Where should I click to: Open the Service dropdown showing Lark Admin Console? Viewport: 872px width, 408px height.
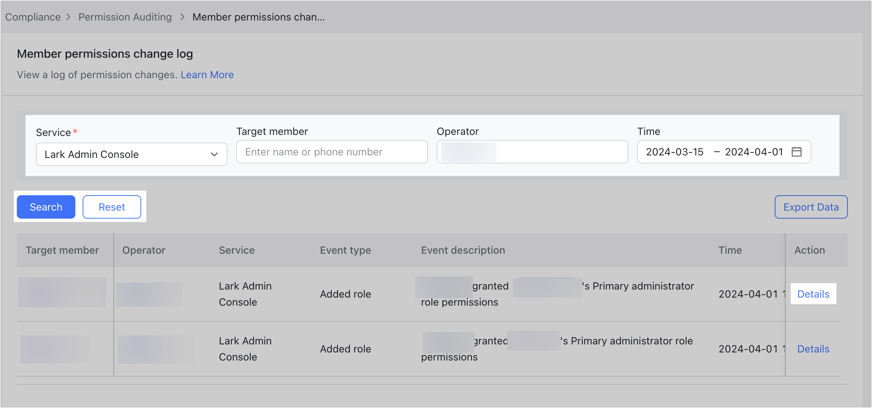[x=131, y=154]
